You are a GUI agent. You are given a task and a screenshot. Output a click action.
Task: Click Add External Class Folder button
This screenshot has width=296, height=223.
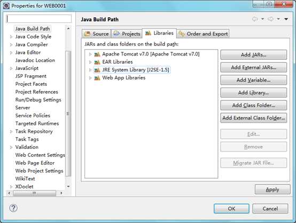point(254,118)
